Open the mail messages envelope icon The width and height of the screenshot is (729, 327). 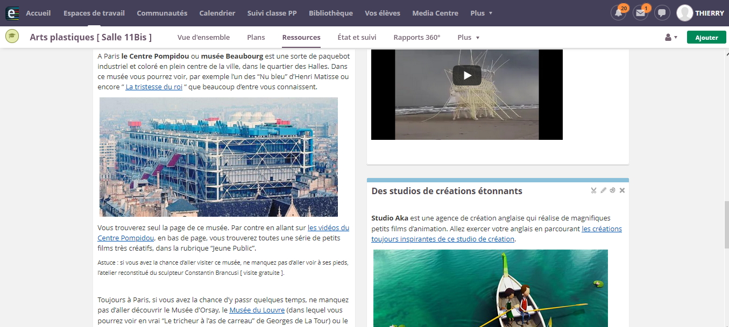[x=640, y=13]
